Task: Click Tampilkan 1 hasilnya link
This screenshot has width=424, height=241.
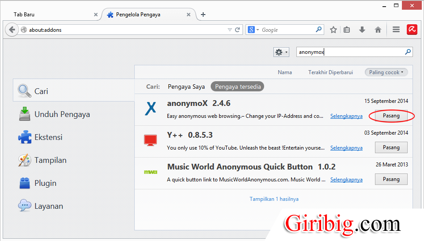Action: click(x=274, y=199)
